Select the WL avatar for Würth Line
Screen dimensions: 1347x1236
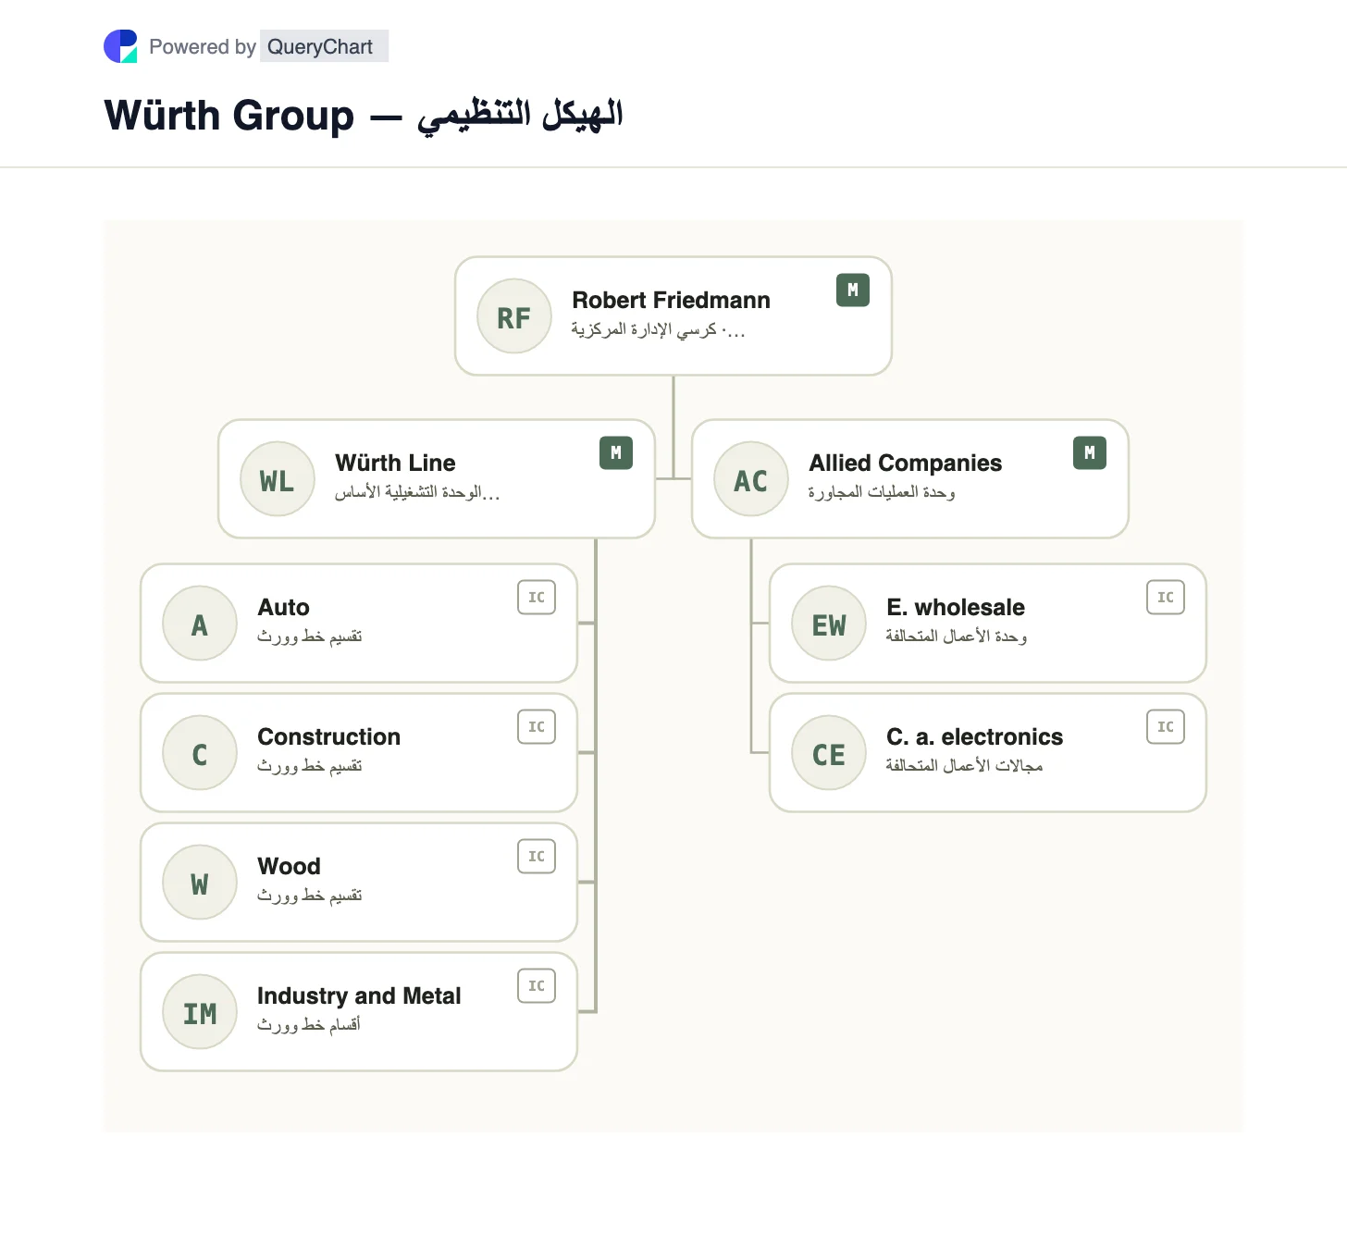[x=278, y=479]
